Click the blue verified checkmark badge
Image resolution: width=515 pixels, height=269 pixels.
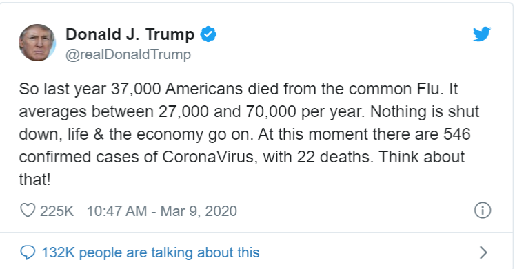pos(208,34)
